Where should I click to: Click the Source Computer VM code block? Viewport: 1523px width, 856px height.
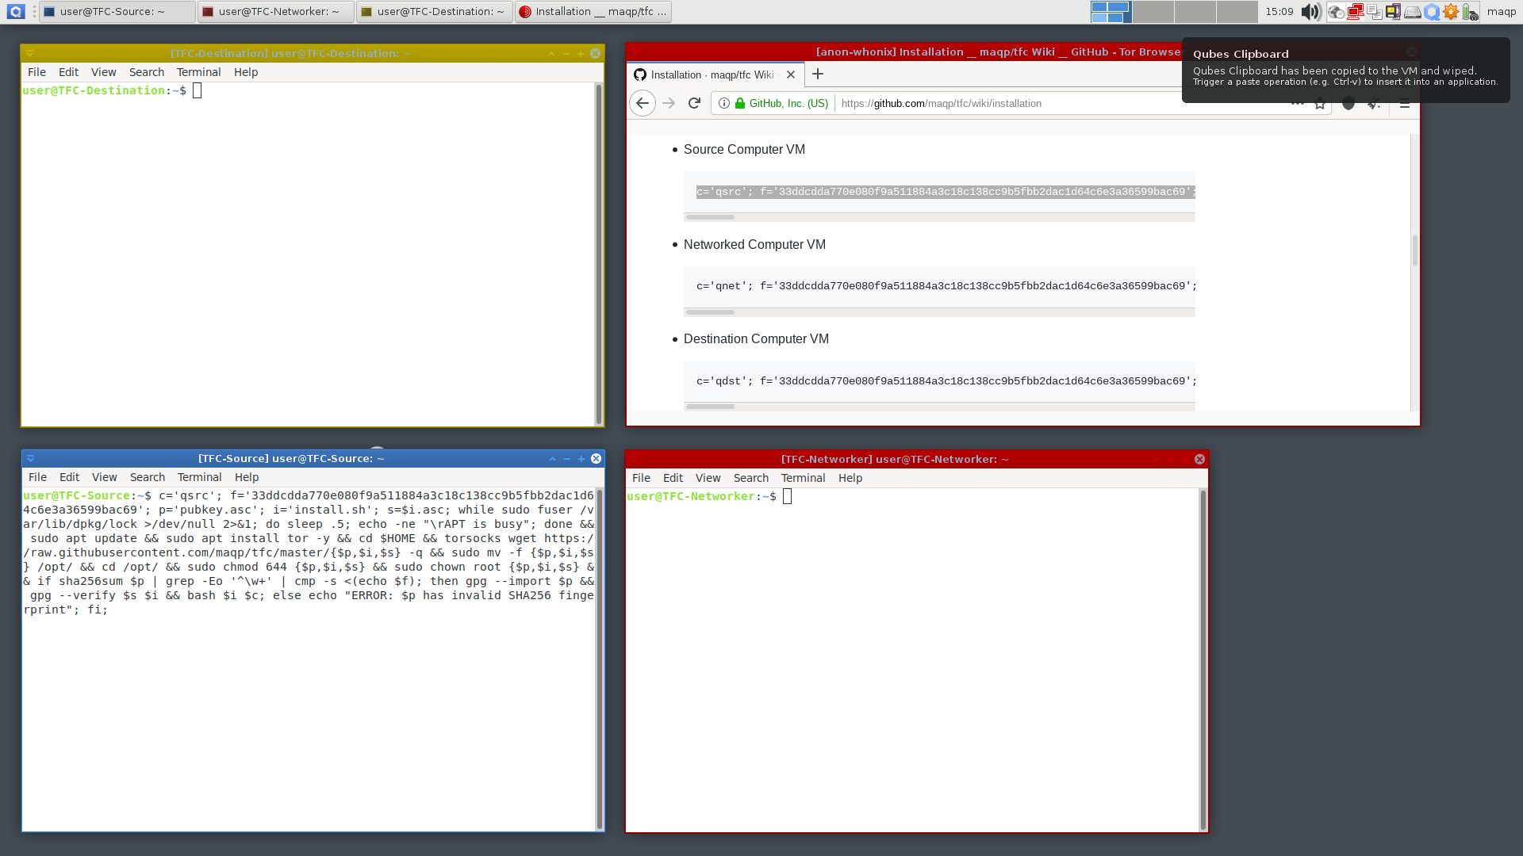[x=939, y=192]
